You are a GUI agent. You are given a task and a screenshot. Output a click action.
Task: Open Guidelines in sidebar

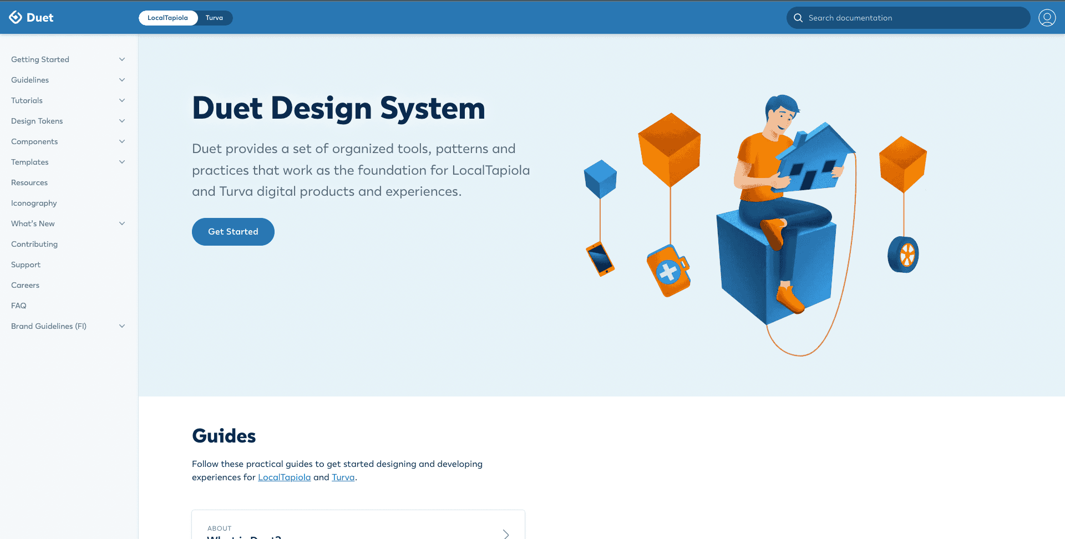point(30,80)
